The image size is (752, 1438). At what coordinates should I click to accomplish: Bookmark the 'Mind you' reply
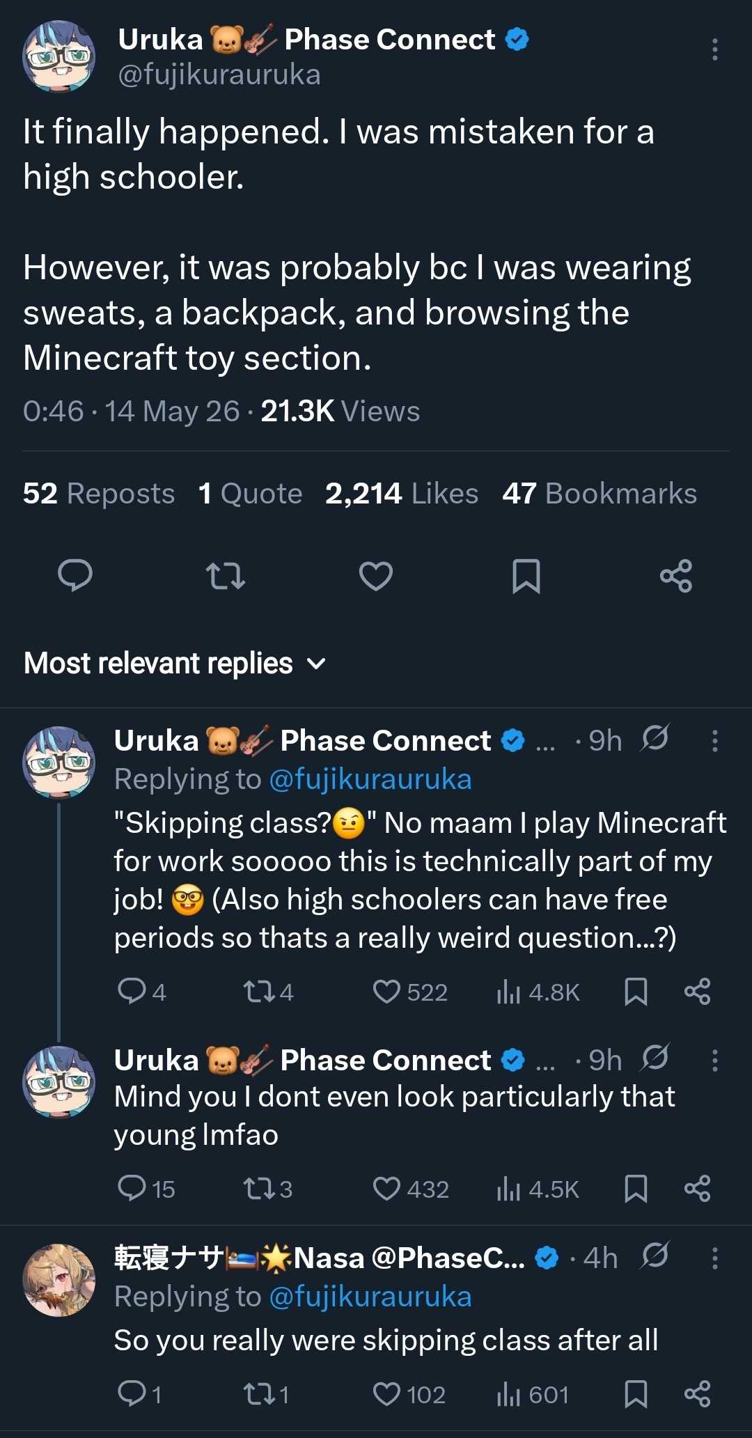pos(636,1189)
